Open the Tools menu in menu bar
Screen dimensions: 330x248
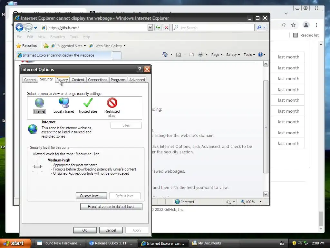(x=74, y=37)
